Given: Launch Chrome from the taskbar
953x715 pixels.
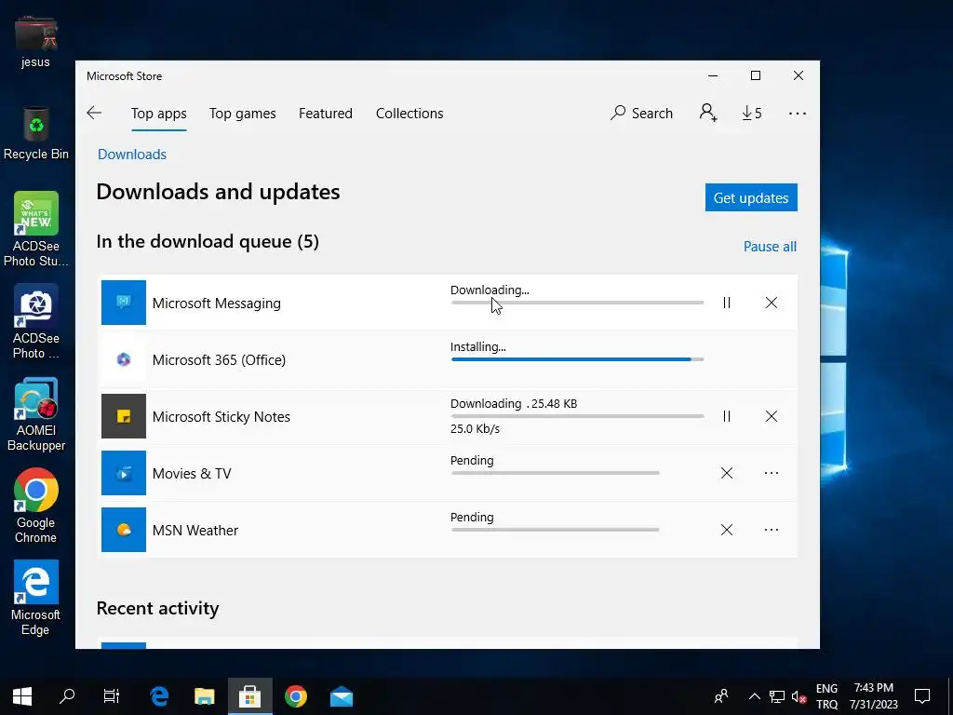Looking at the screenshot, I should coord(296,696).
